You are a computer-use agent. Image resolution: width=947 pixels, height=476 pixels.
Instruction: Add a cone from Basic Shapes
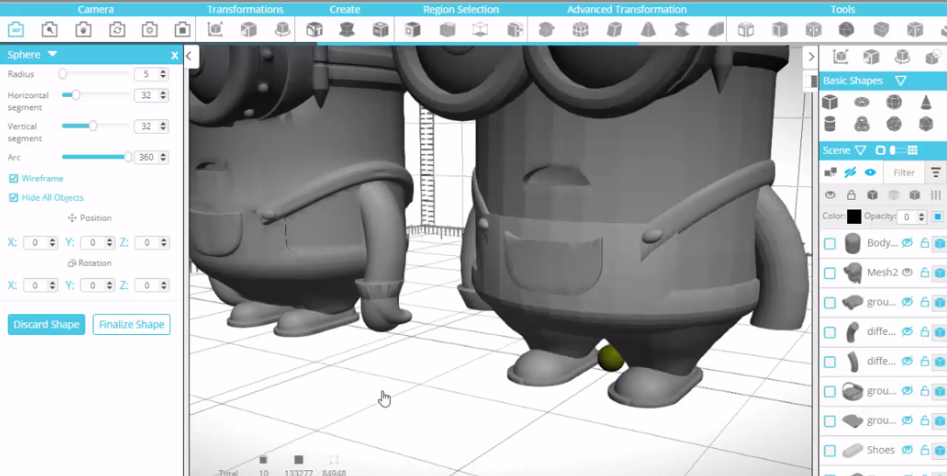(x=926, y=102)
